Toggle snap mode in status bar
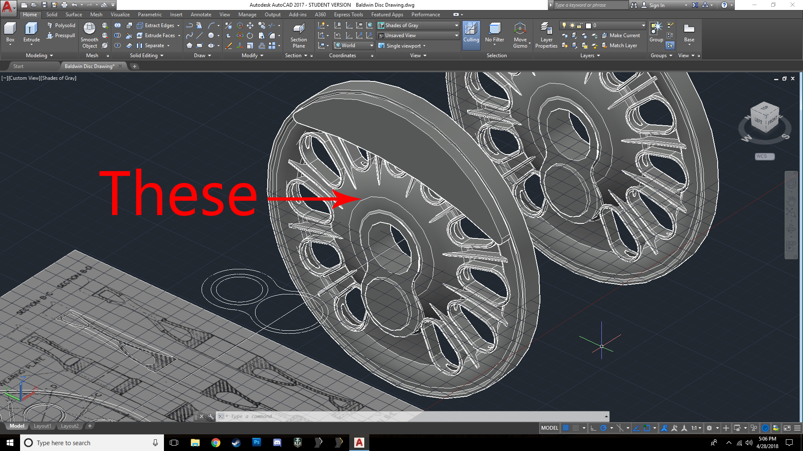803x451 pixels. click(576, 428)
